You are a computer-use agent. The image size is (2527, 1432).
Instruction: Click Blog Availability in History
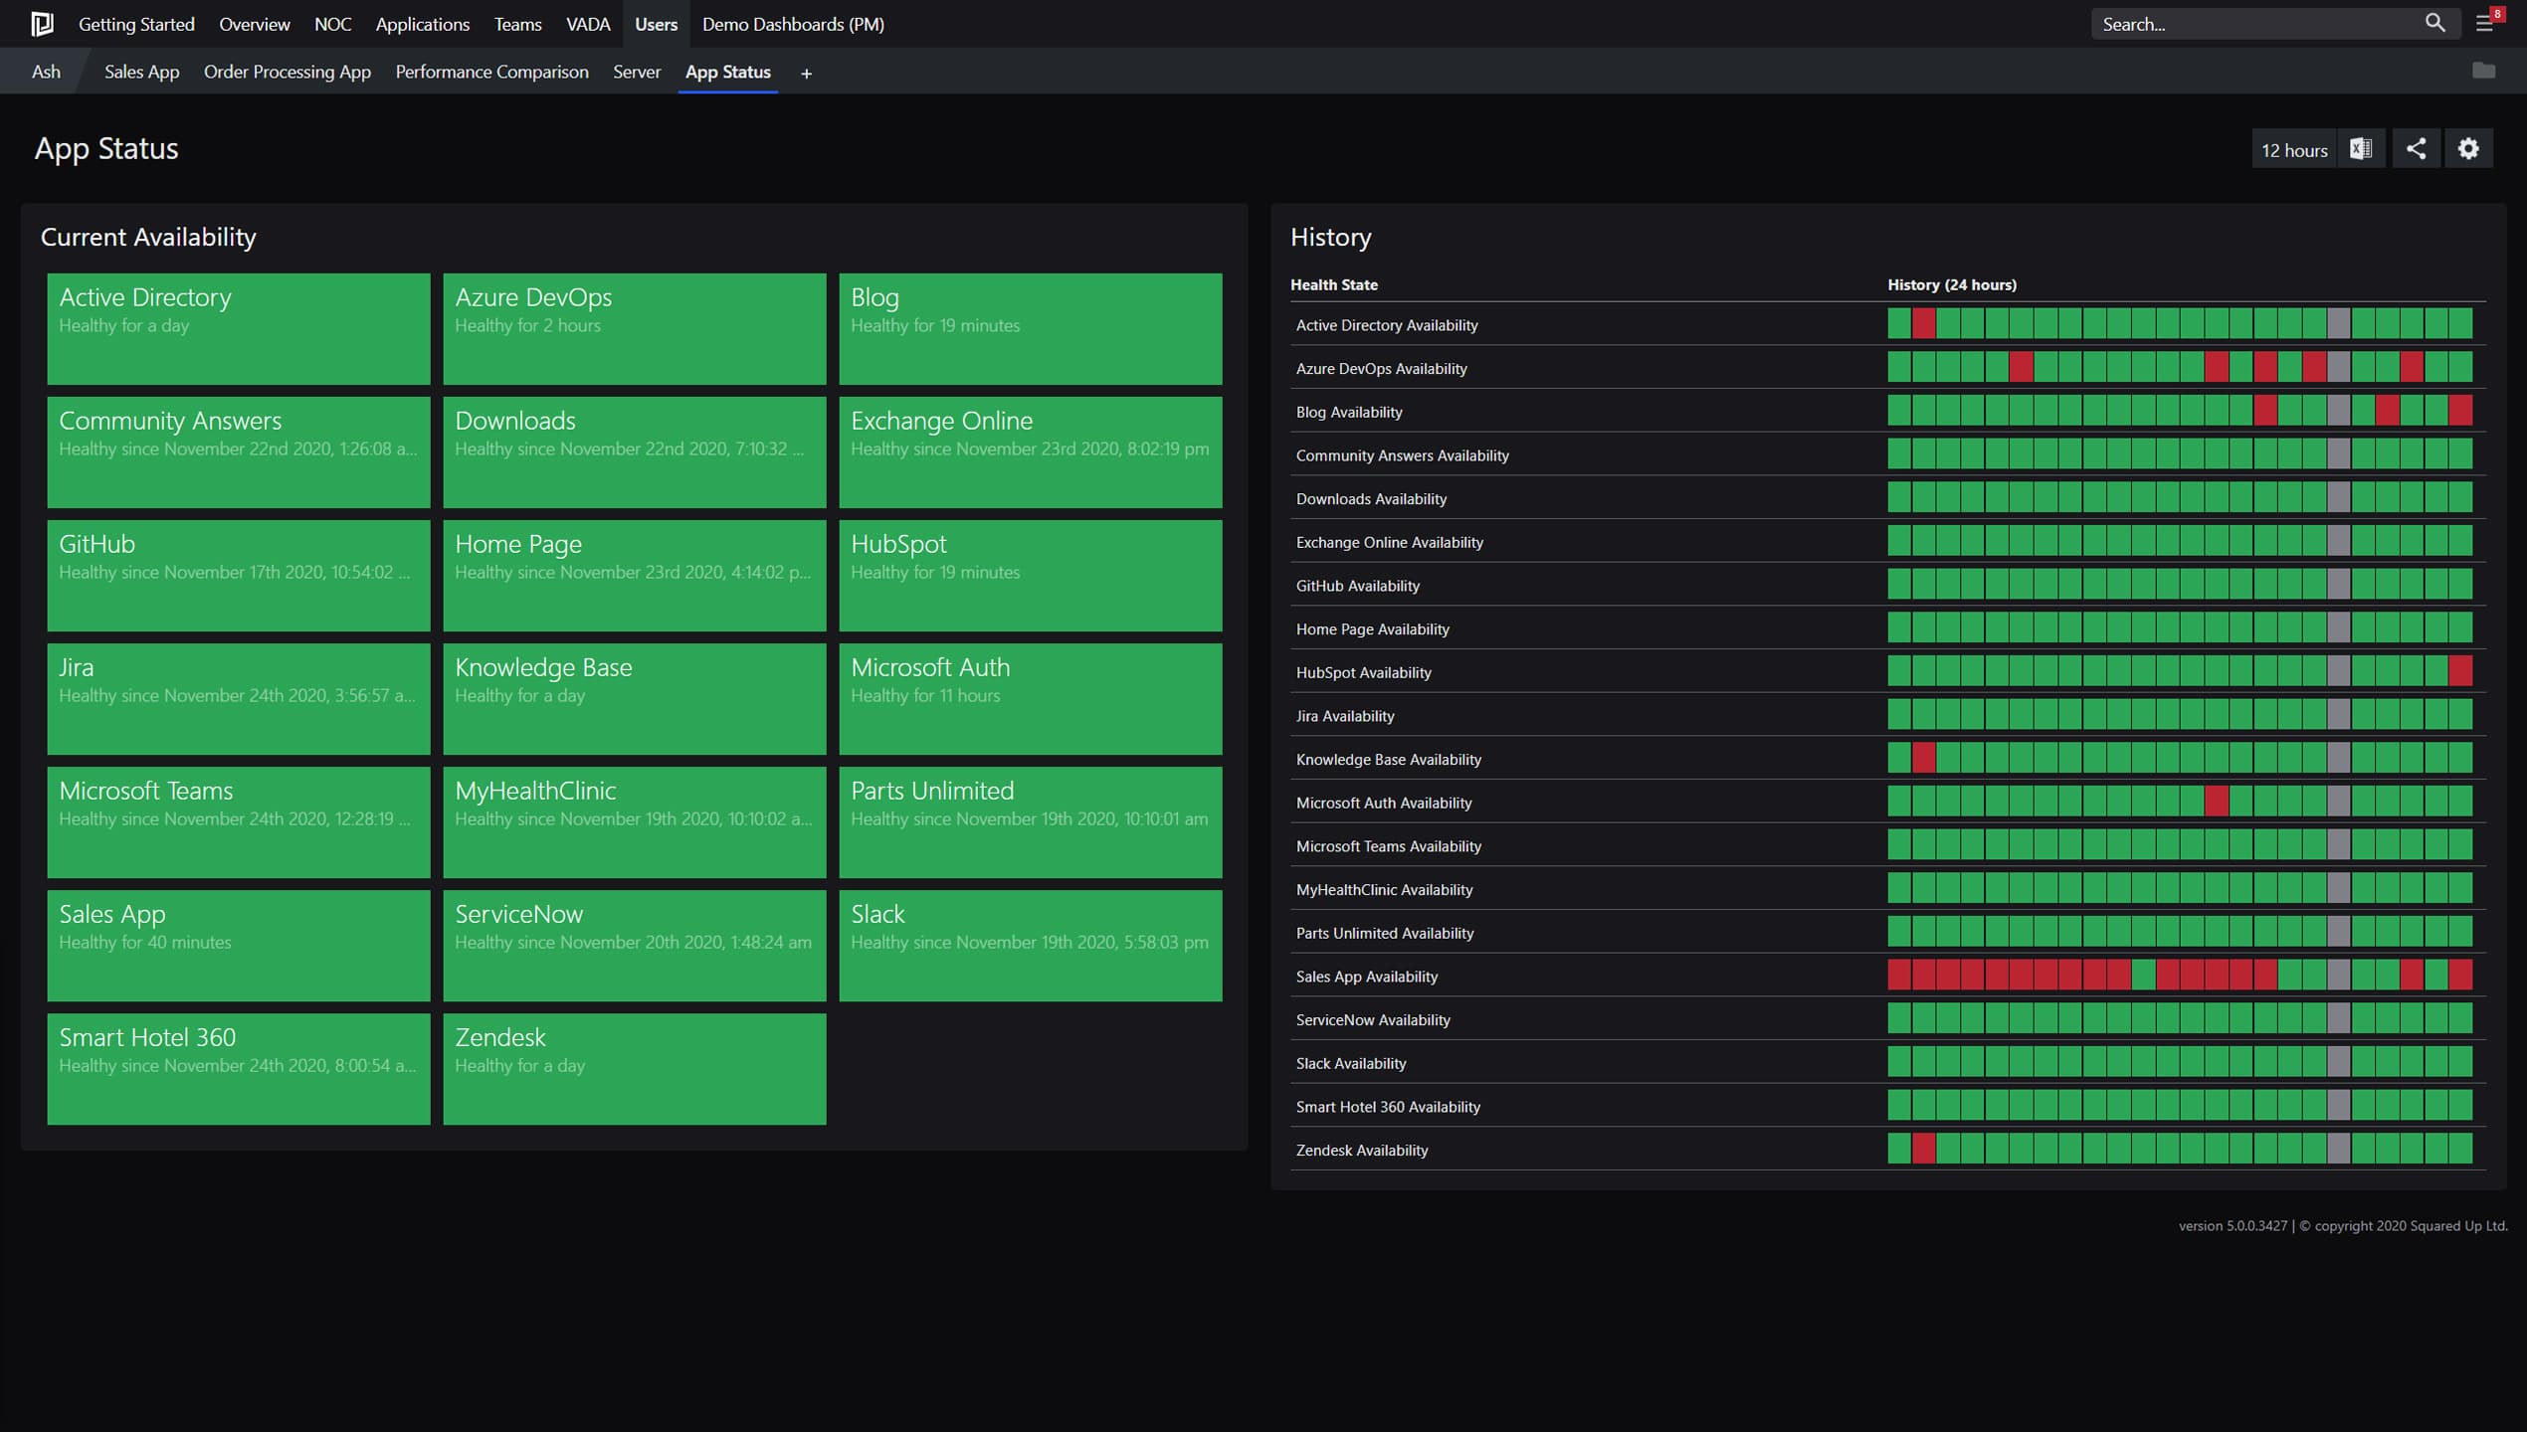coord(1888,411)
